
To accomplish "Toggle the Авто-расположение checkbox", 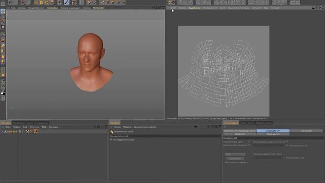I will click(x=247, y=162).
